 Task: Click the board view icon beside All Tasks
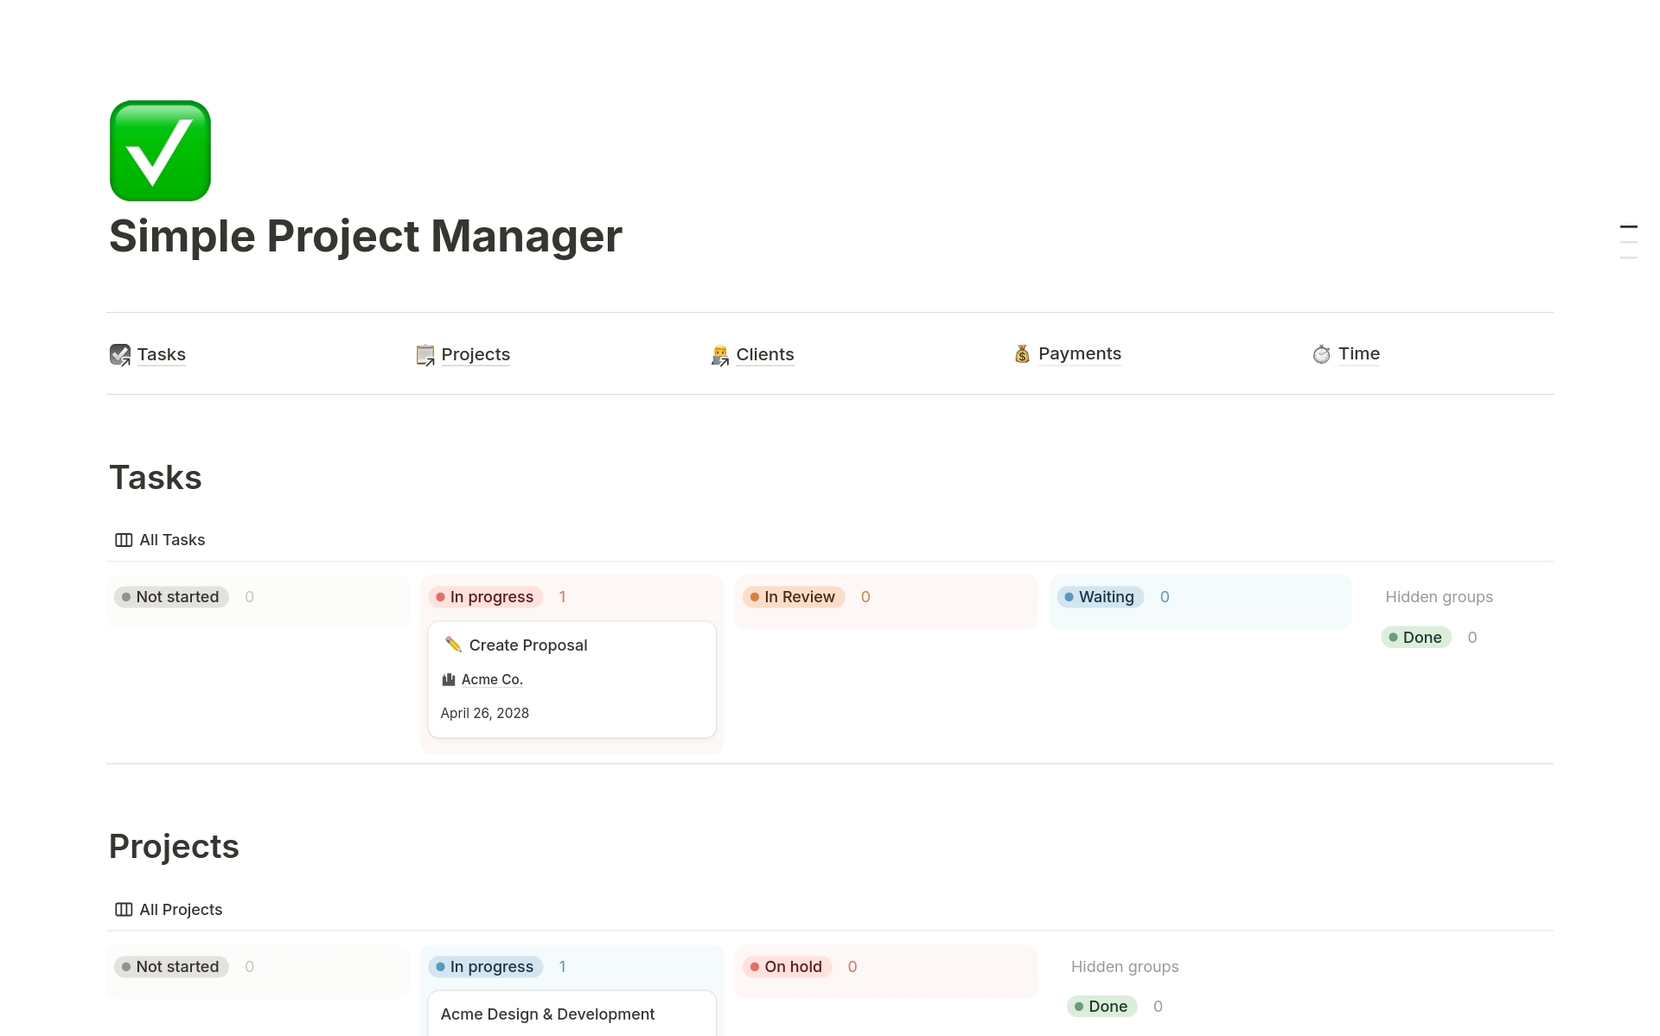(x=122, y=539)
